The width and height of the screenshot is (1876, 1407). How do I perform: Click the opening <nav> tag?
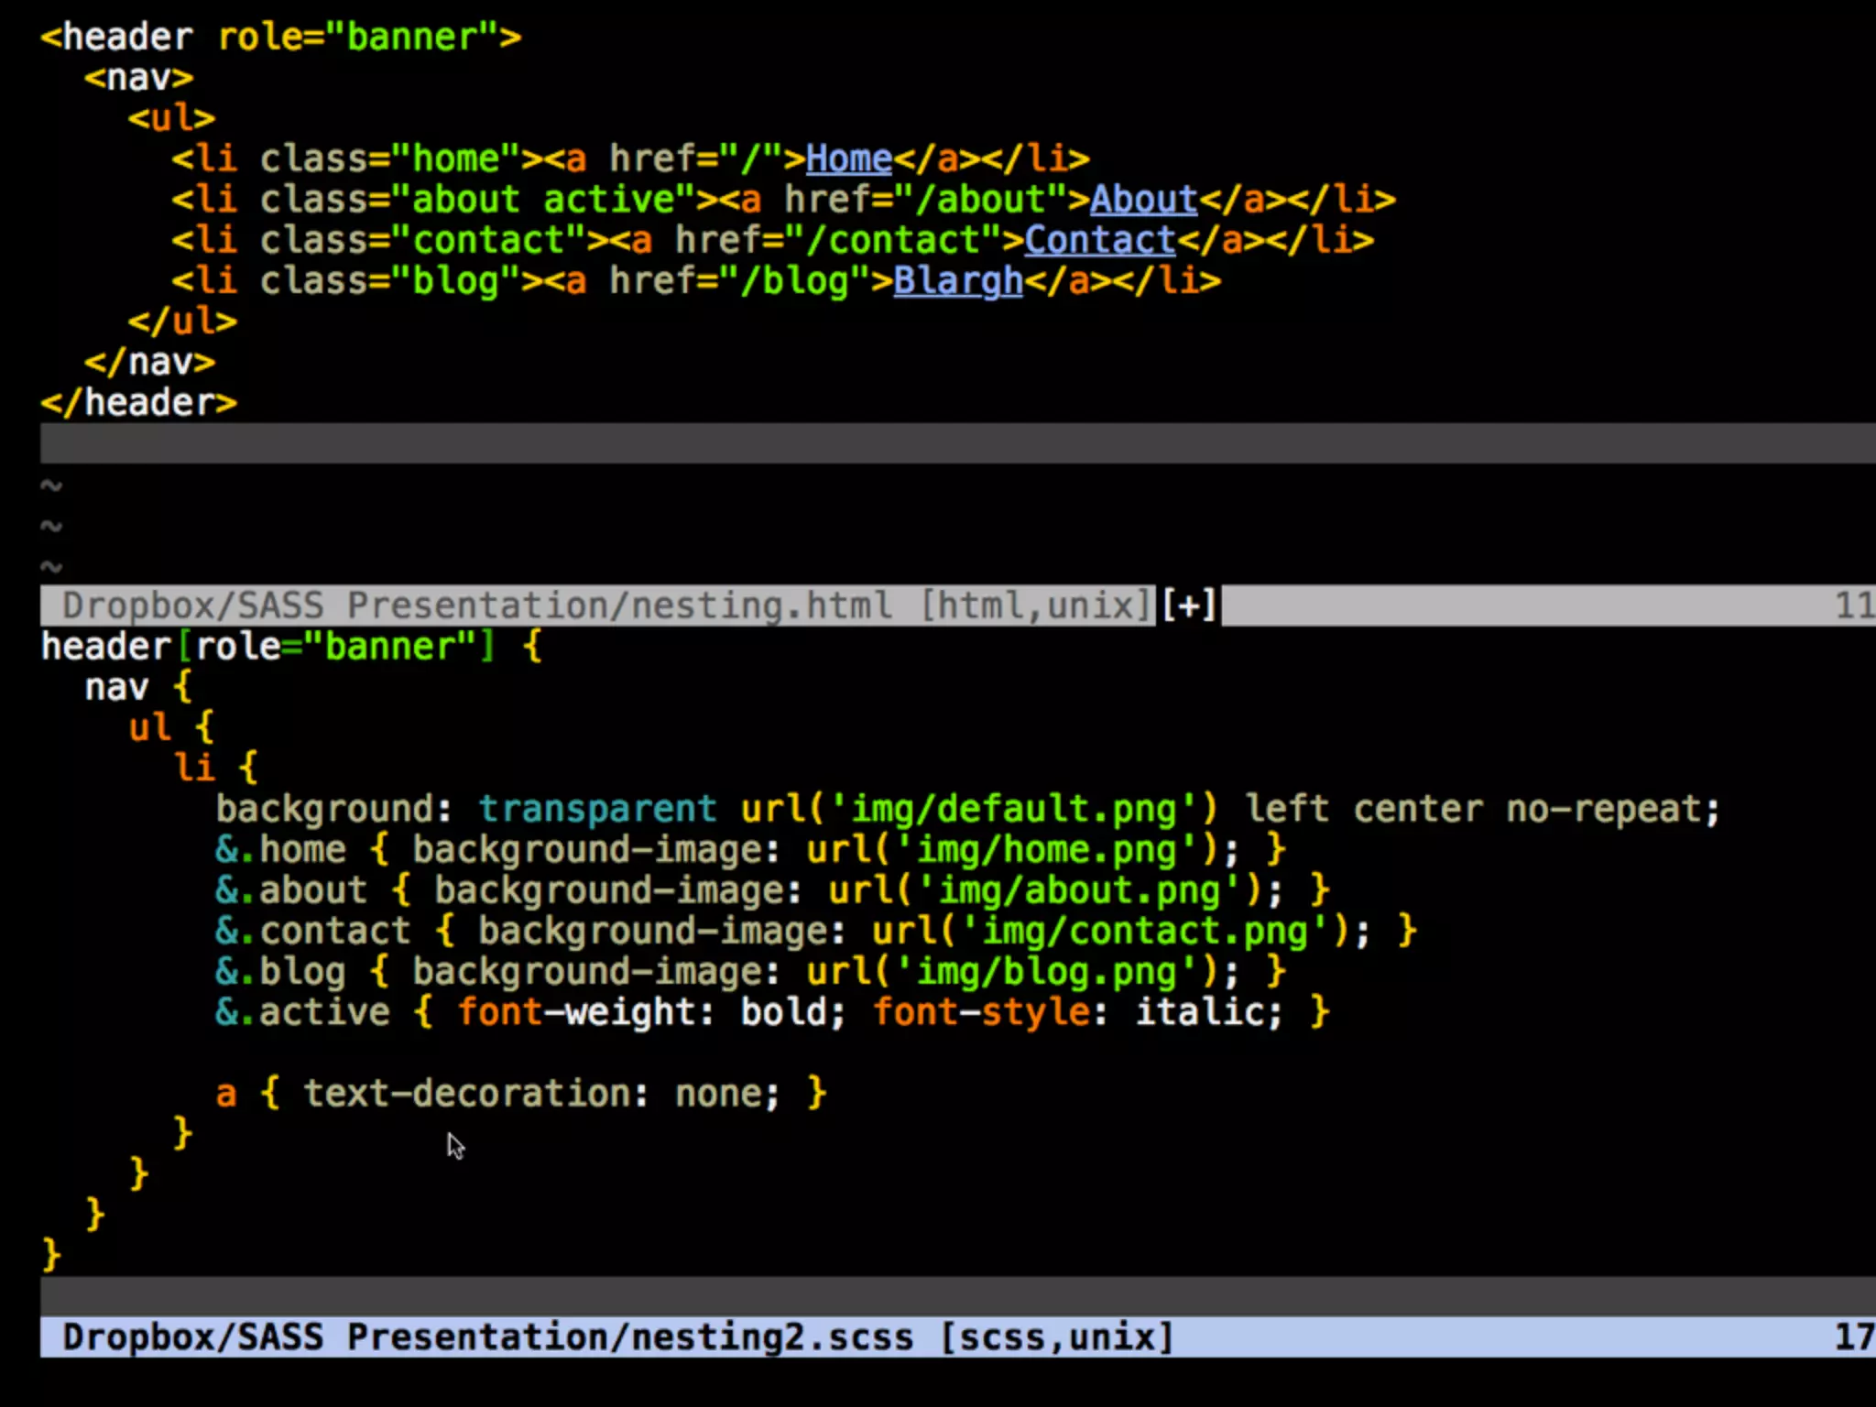(138, 78)
